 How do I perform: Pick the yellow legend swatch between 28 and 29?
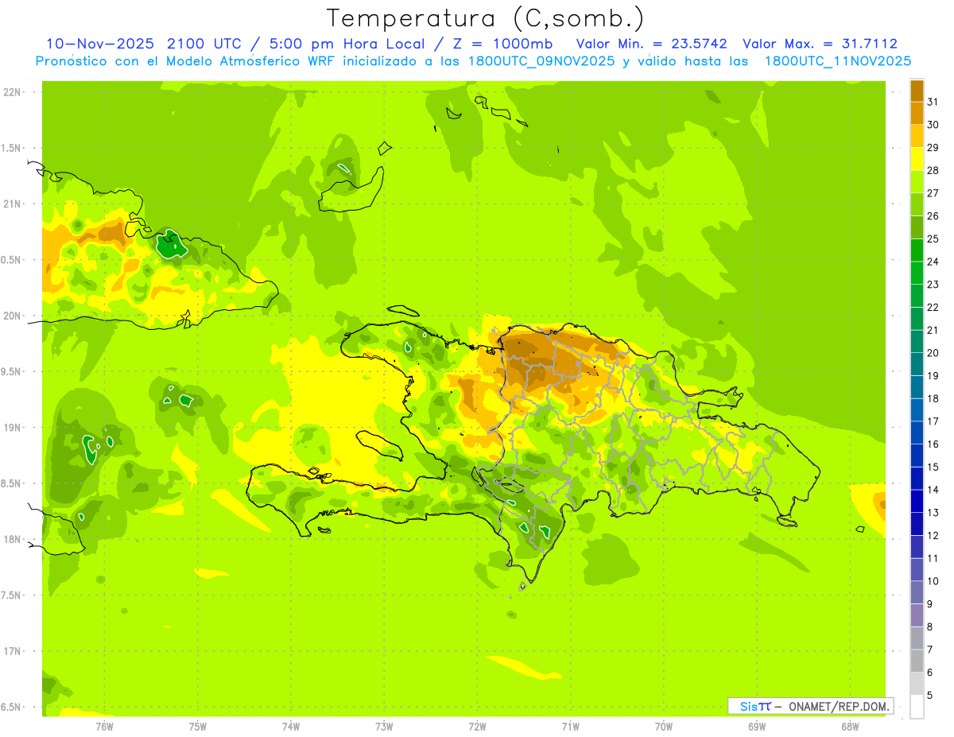(917, 158)
